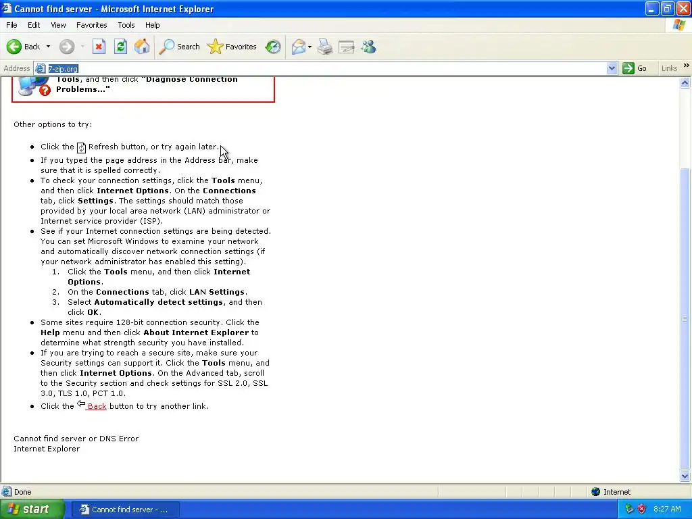Click the scrollbar up arrow
The height and width of the screenshot is (519, 692).
point(685,82)
